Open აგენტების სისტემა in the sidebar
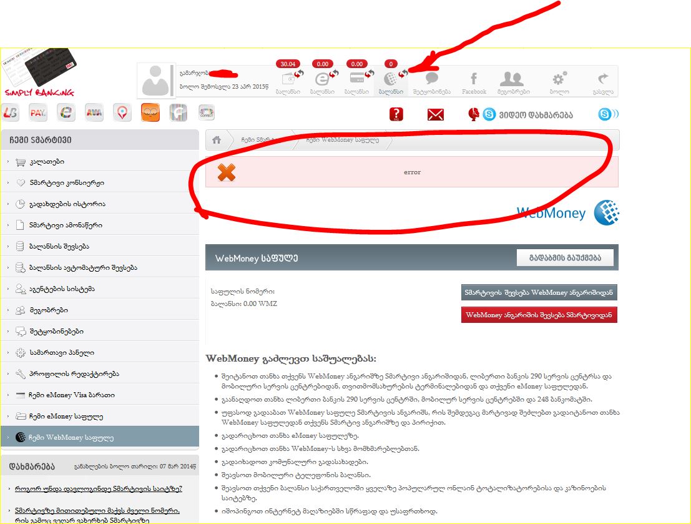The image size is (691, 524). (x=100, y=289)
